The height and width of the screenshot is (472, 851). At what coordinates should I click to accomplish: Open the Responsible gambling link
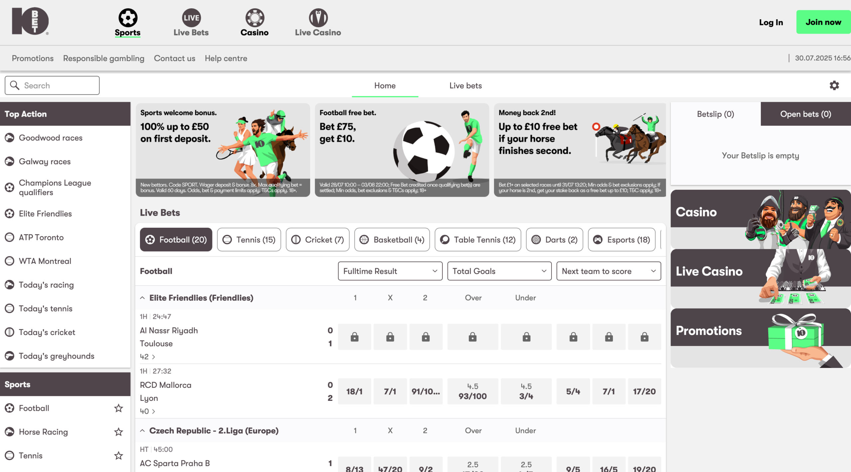click(104, 58)
